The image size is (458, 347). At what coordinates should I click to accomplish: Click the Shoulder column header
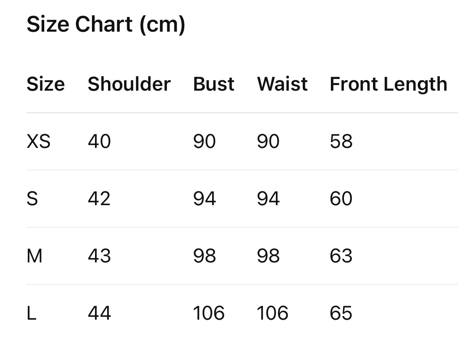click(129, 84)
